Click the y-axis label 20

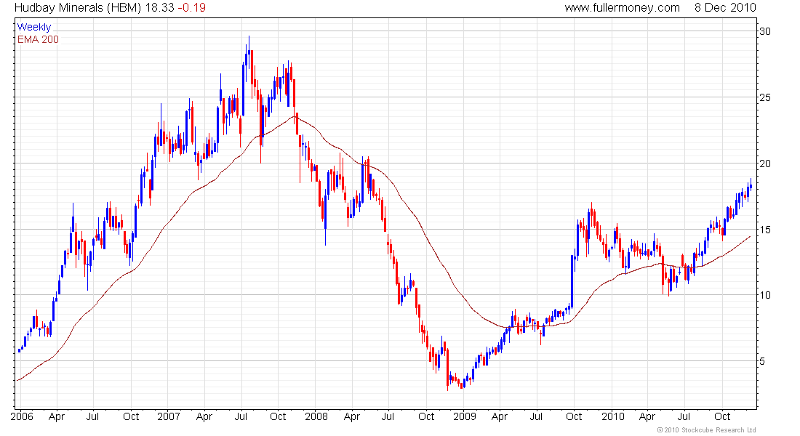[x=765, y=163]
